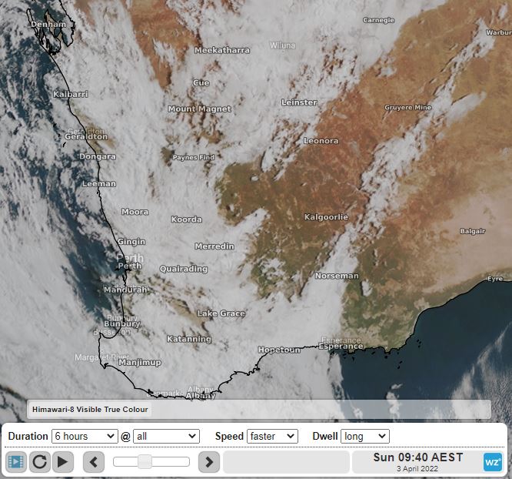Click the Gruyere Mine map label
This screenshot has width=512, height=479.
(408, 107)
